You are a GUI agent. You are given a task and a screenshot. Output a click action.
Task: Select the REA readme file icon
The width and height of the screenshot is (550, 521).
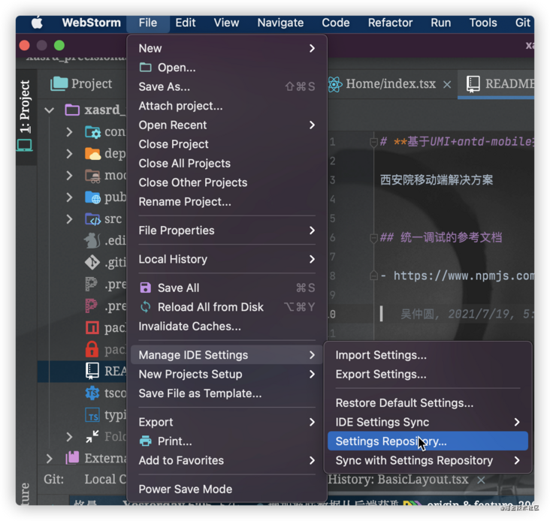coord(92,371)
